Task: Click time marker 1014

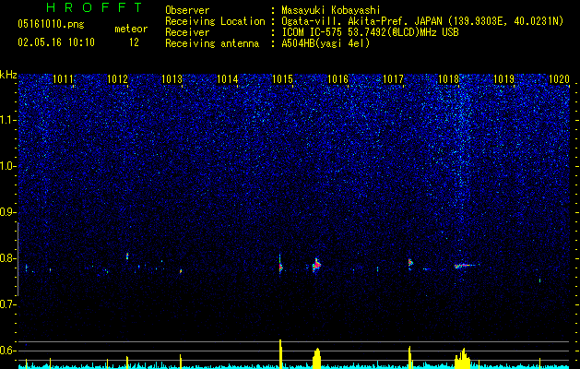Action: pos(227,79)
